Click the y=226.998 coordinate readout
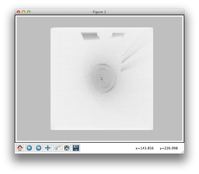 click(169, 148)
